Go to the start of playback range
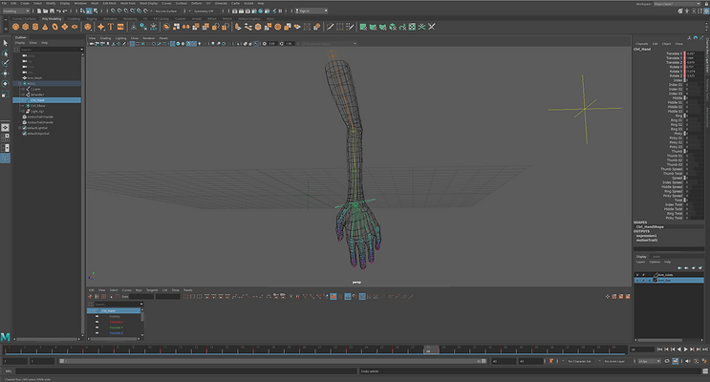Screen dimensions: 710x382 [659, 350]
